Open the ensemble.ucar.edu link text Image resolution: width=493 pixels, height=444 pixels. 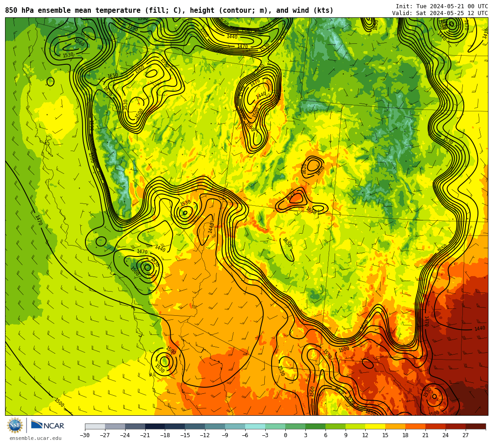pos(36,438)
